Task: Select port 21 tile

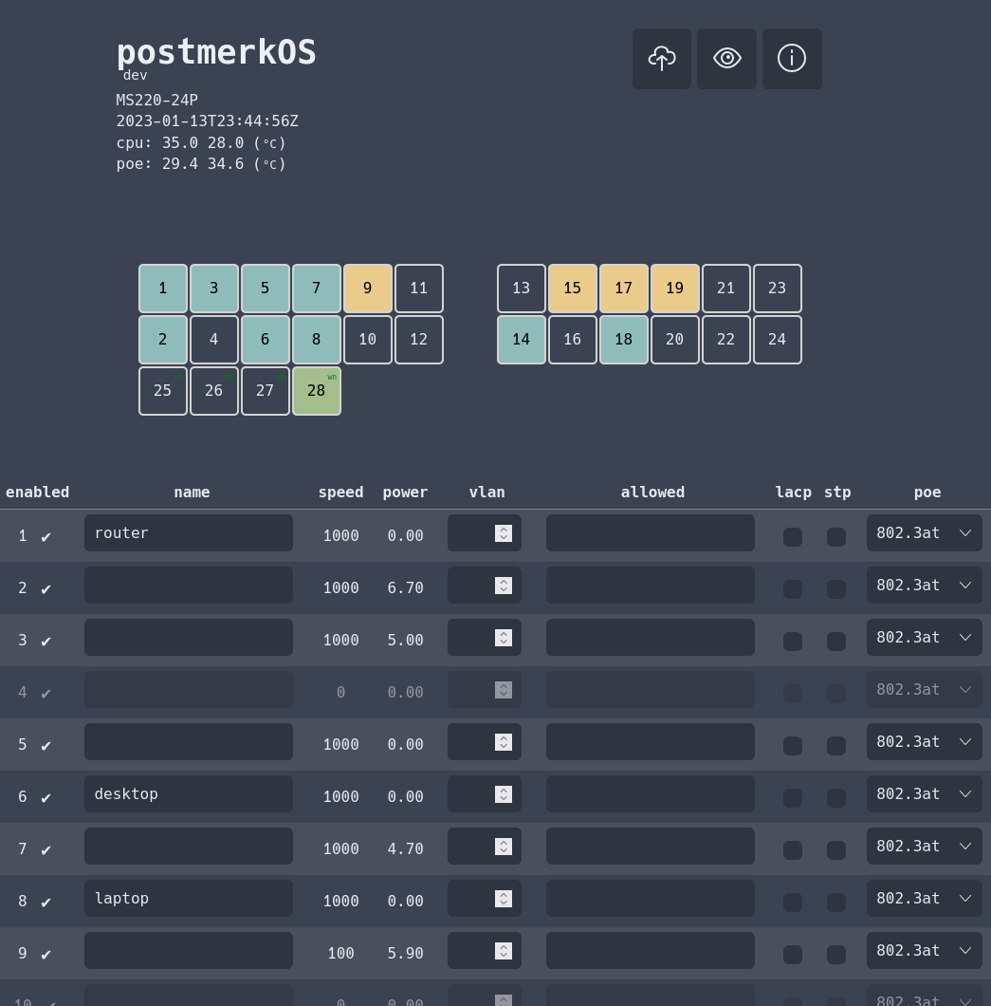Action: (x=726, y=289)
